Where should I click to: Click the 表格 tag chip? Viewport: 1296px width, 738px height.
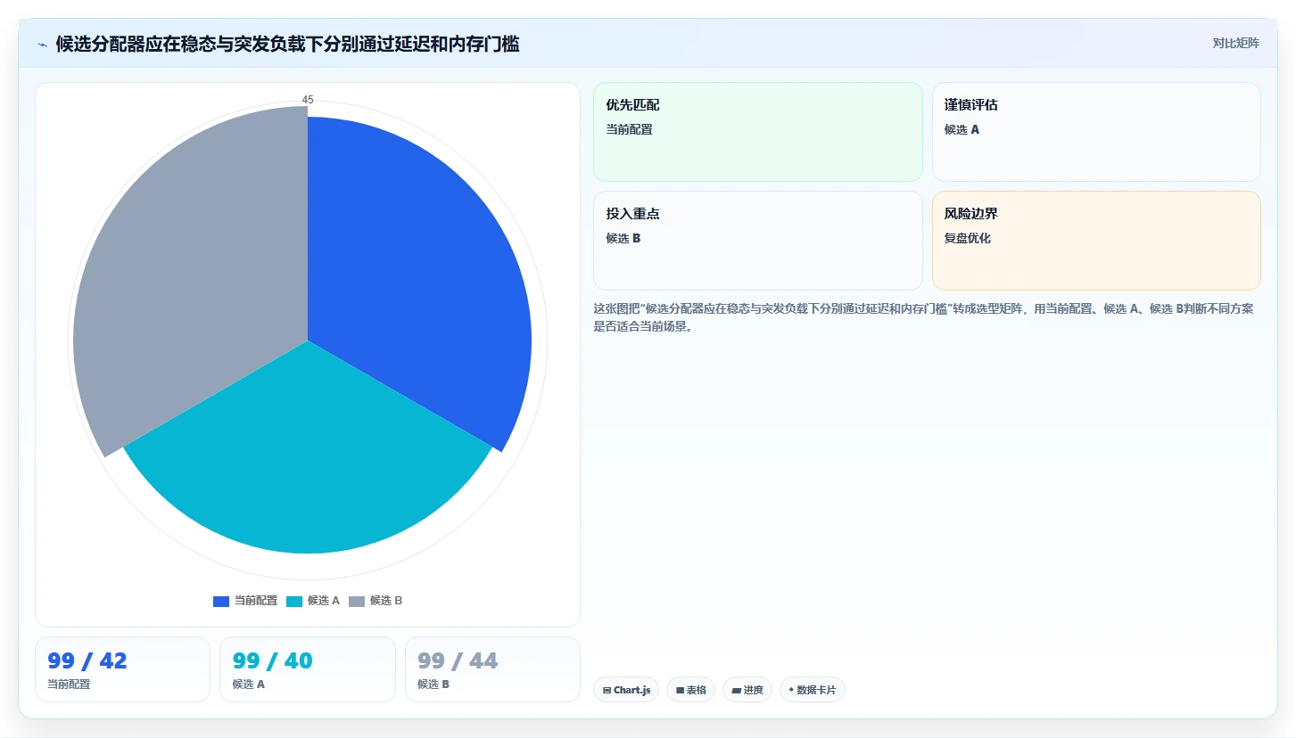pyautogui.click(x=690, y=690)
